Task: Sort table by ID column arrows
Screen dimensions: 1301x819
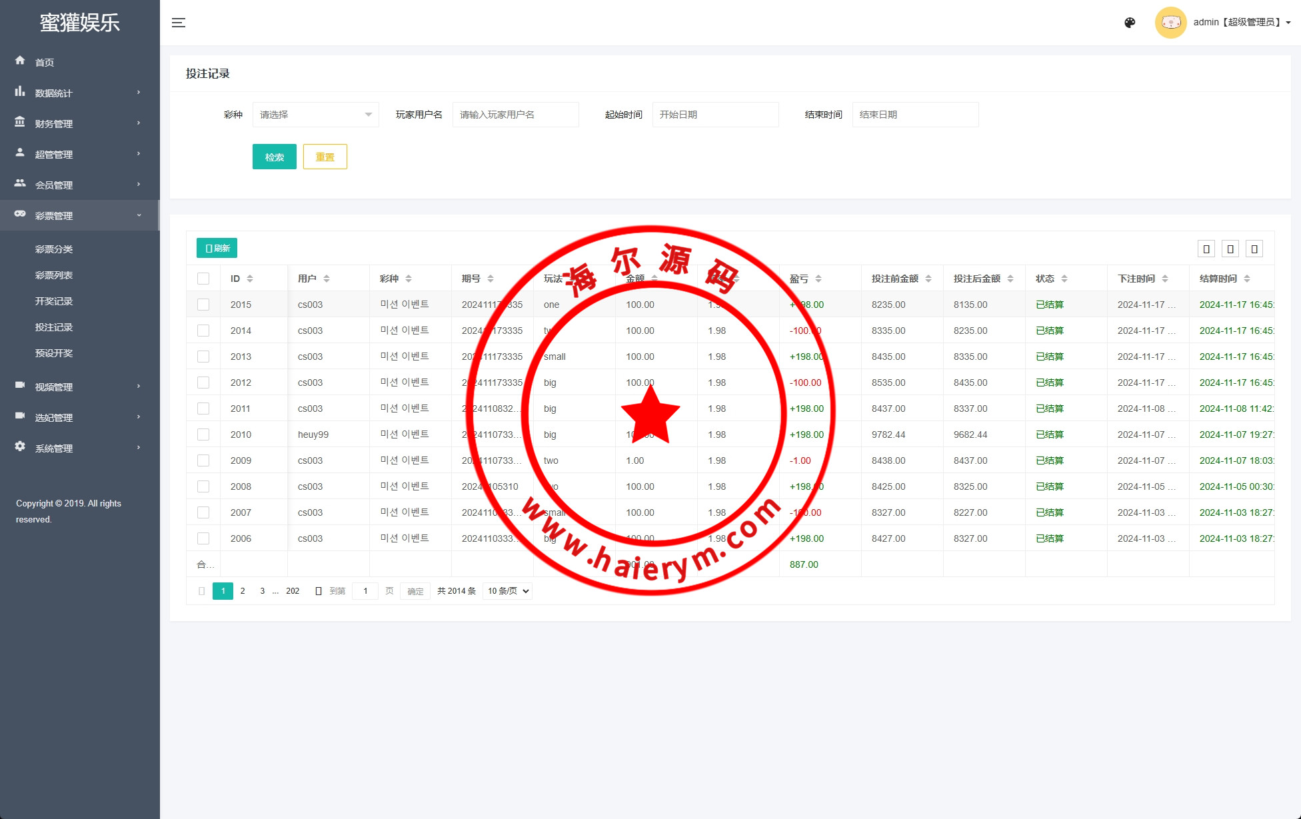Action: point(250,279)
